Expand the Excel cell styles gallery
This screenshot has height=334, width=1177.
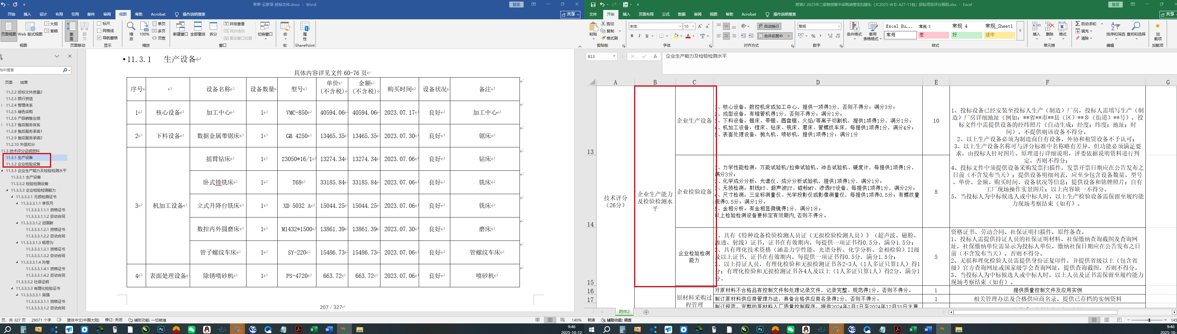tap(1020, 31)
